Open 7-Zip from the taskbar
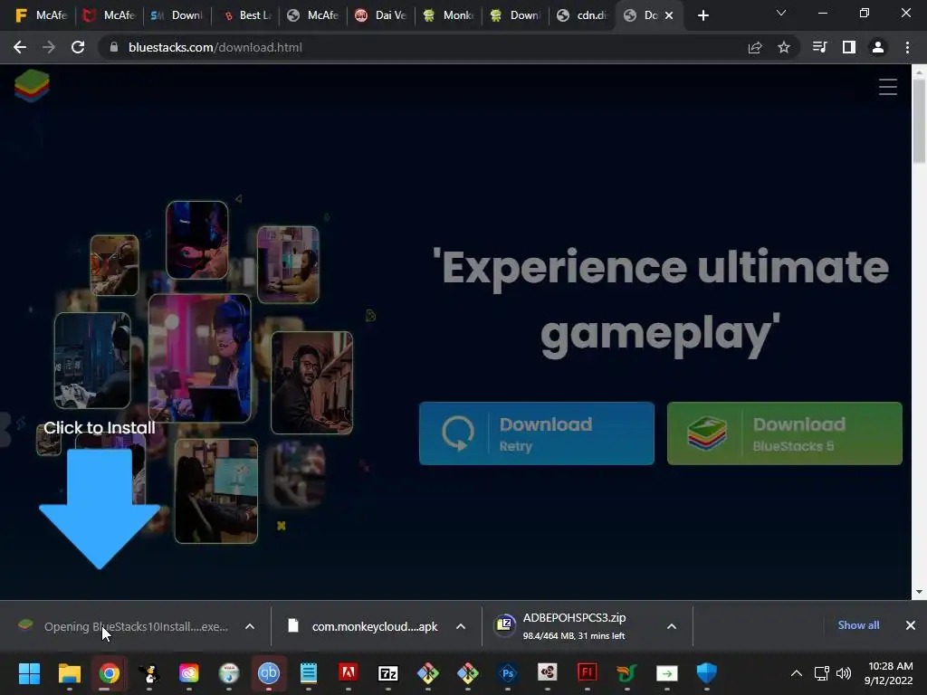 pos(388,673)
